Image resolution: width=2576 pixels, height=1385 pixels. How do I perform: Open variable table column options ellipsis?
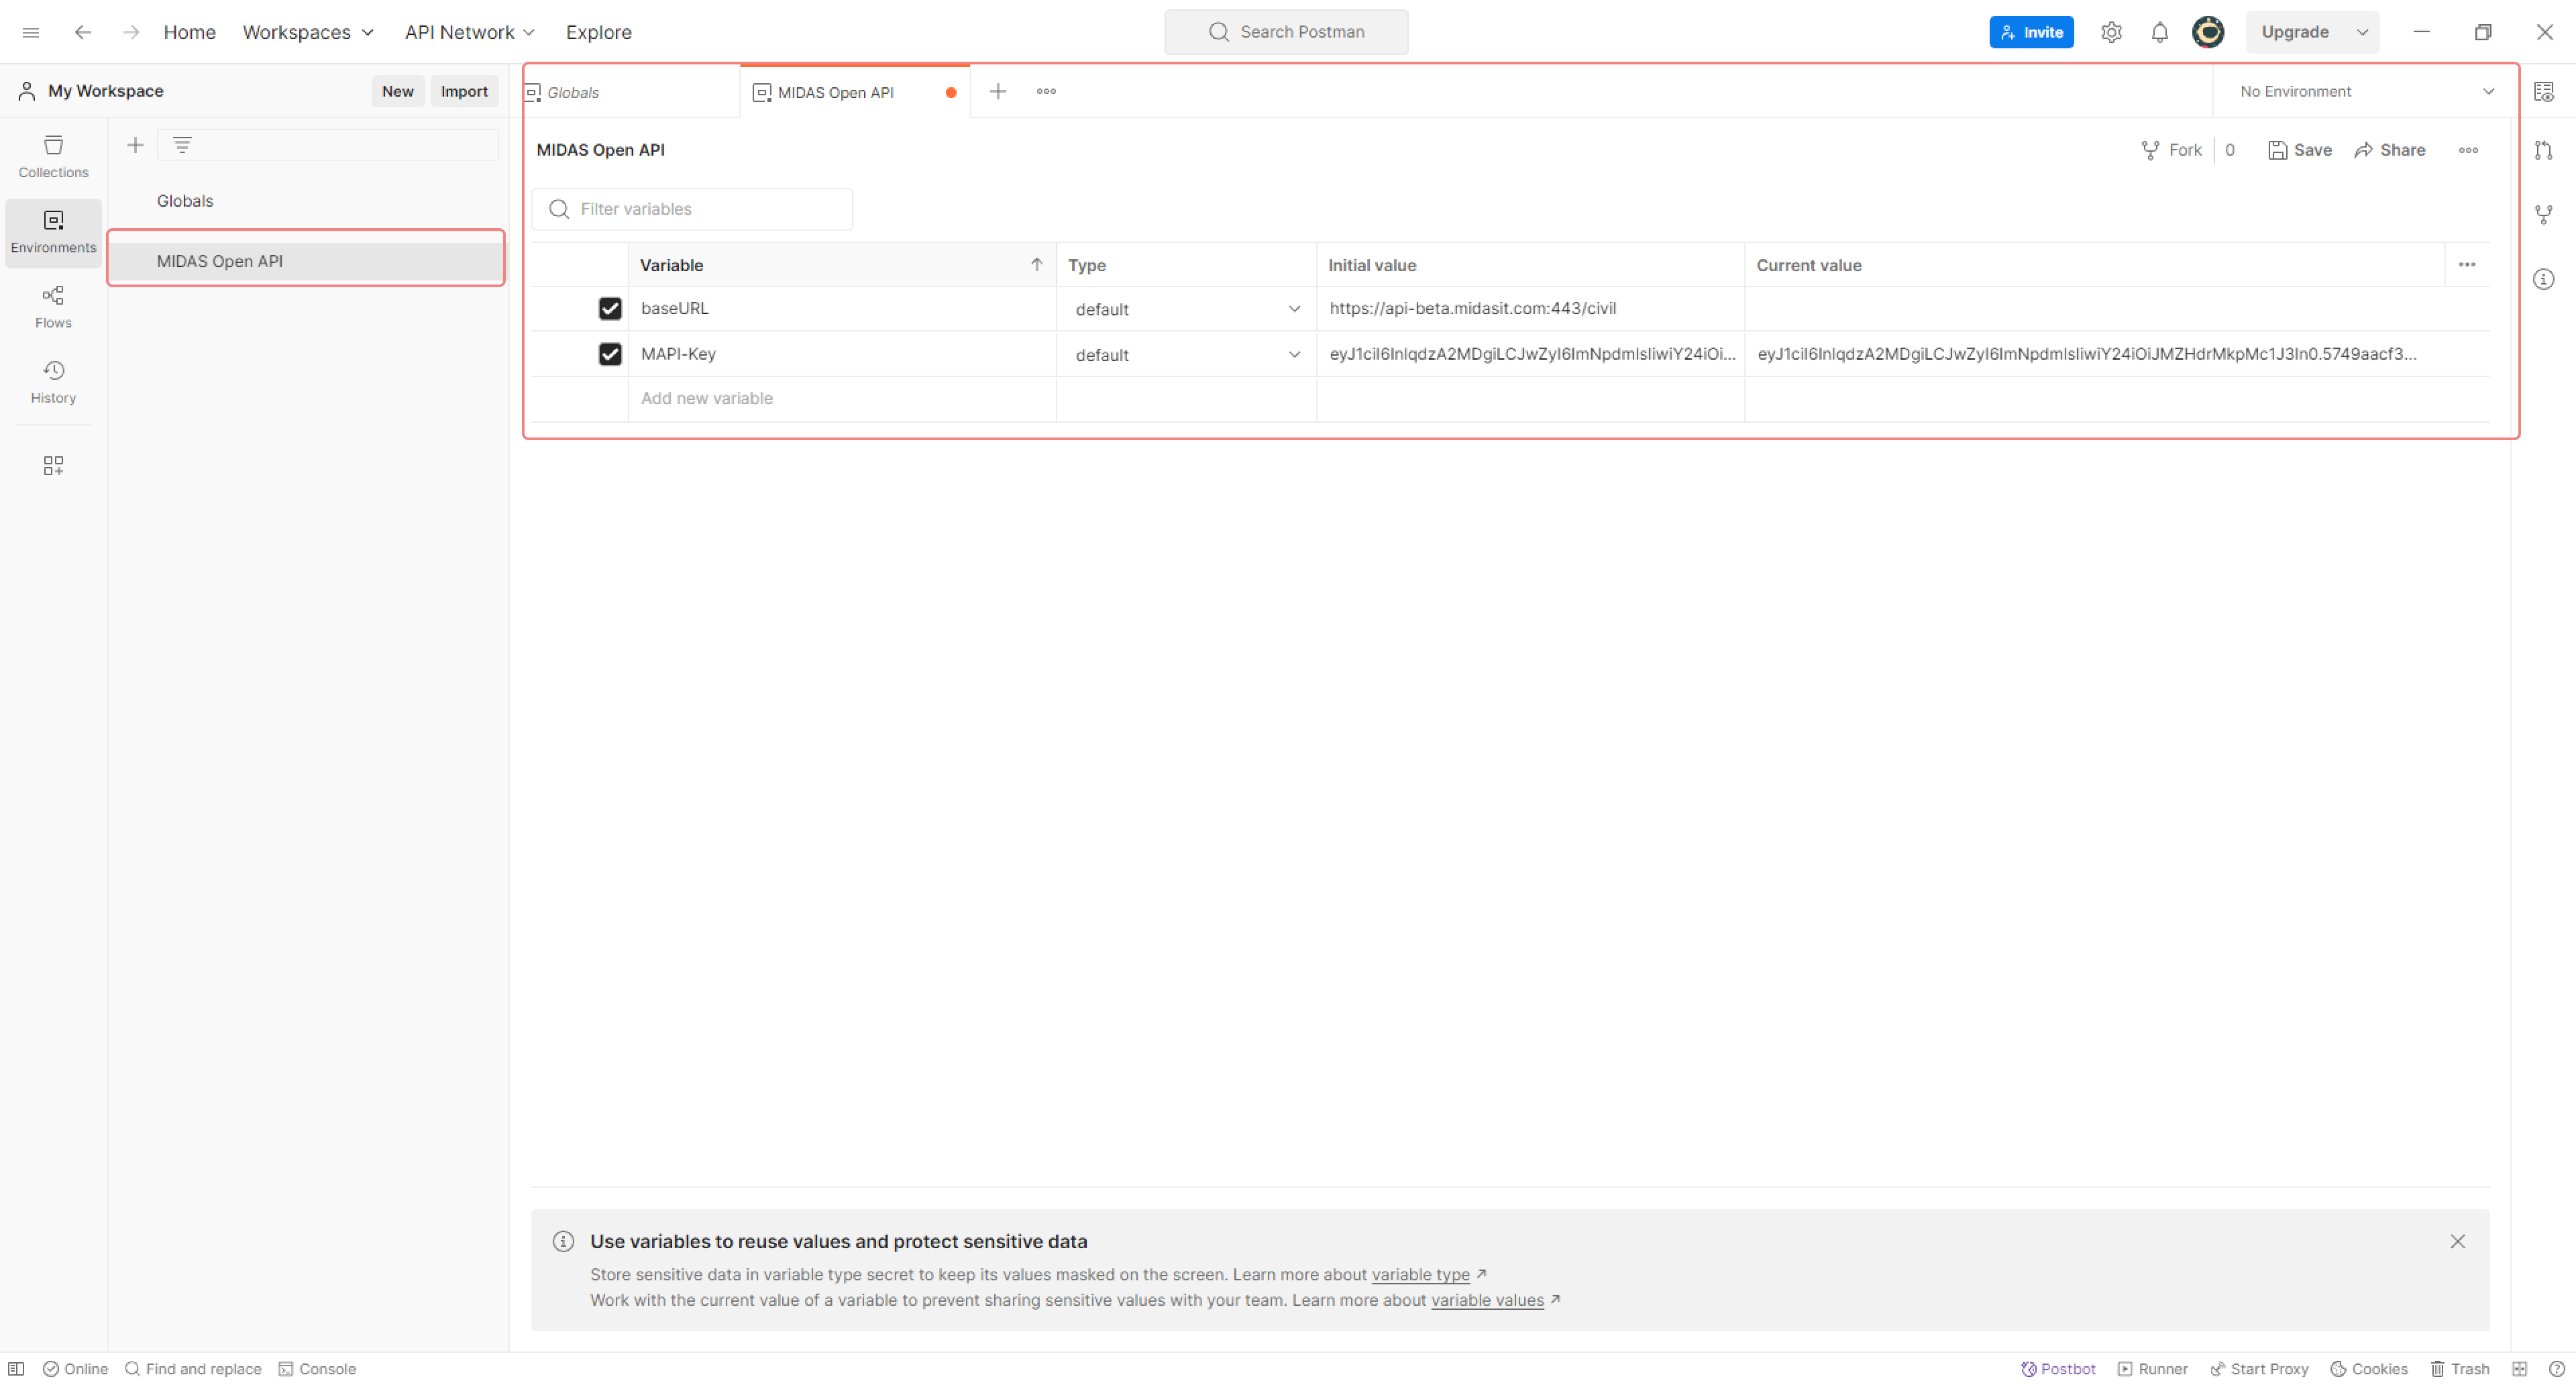point(2467,265)
